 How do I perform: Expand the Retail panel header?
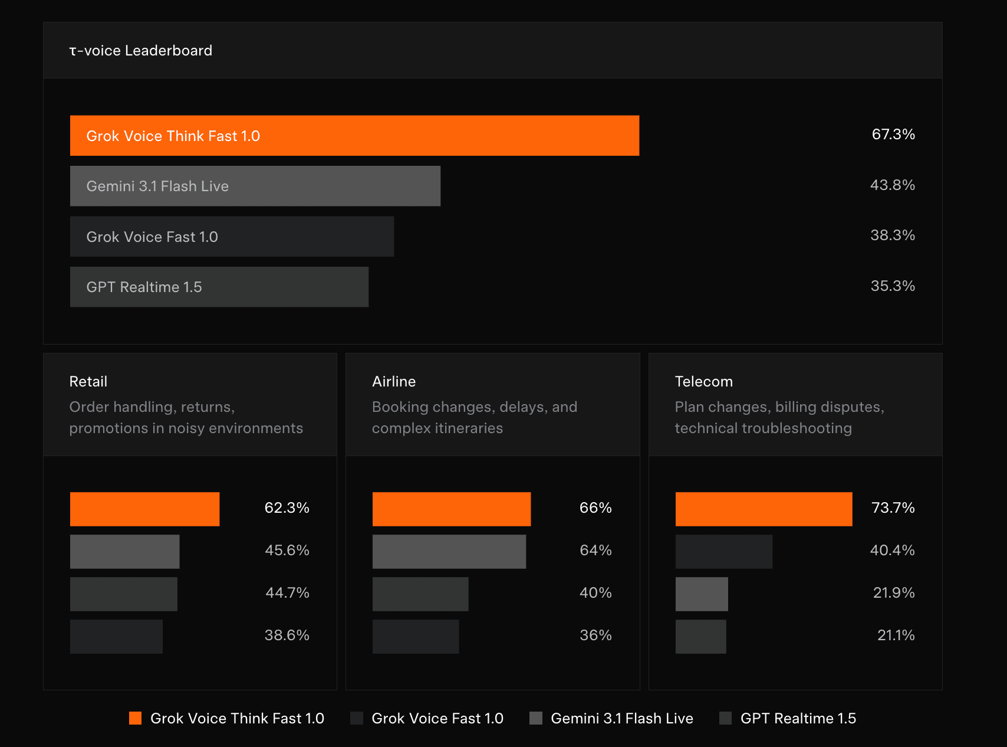coord(190,404)
